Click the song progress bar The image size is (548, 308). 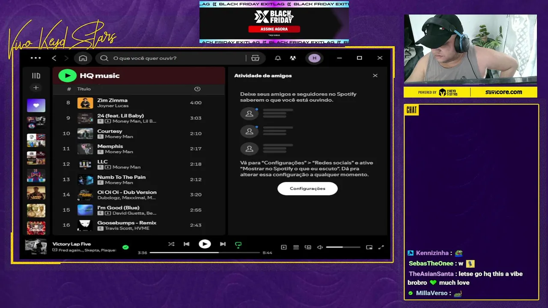click(x=205, y=252)
